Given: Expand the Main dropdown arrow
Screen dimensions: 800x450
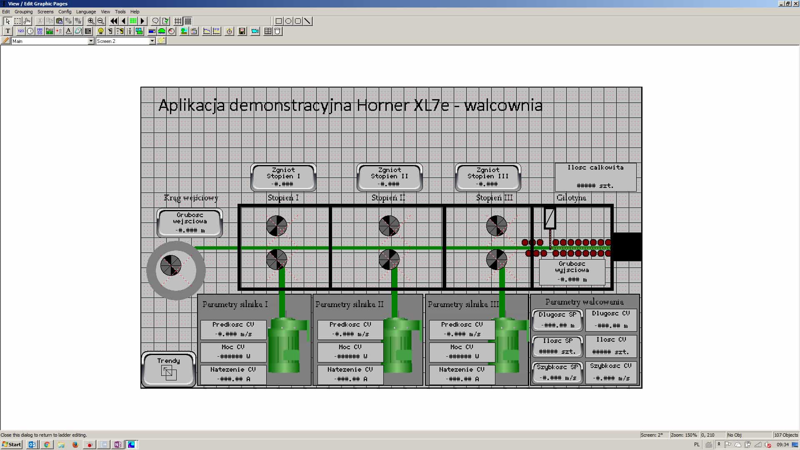Looking at the screenshot, I should (91, 41).
